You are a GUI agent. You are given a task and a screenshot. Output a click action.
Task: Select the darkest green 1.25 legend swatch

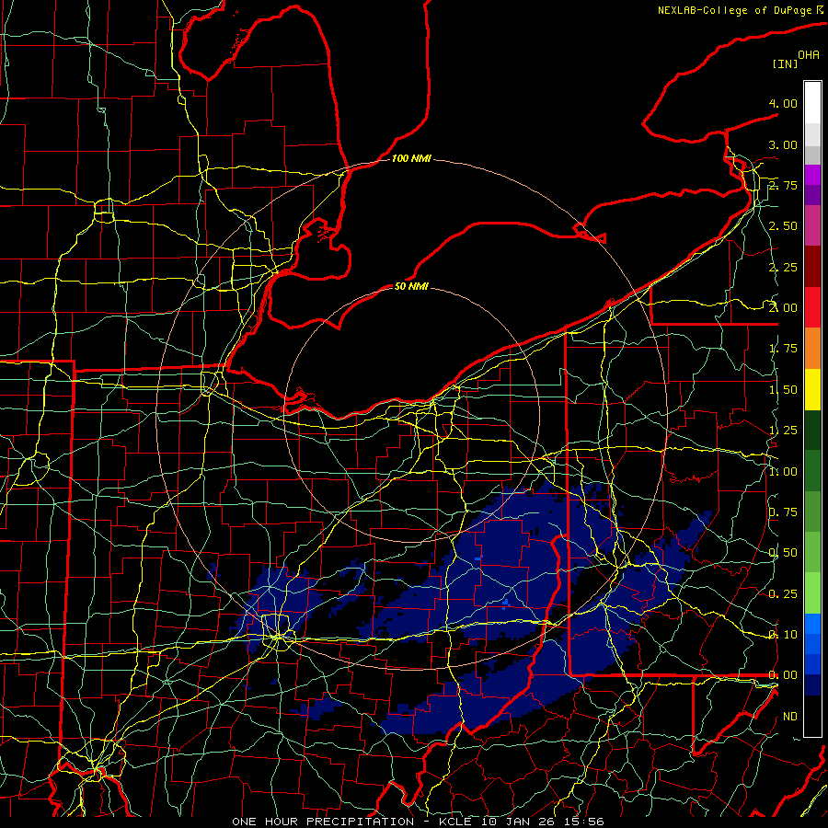click(x=812, y=430)
